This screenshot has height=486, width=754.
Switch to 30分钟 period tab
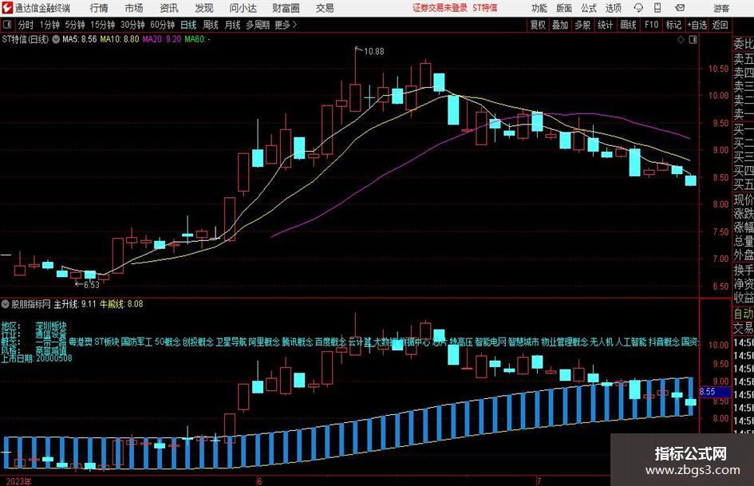132,25
